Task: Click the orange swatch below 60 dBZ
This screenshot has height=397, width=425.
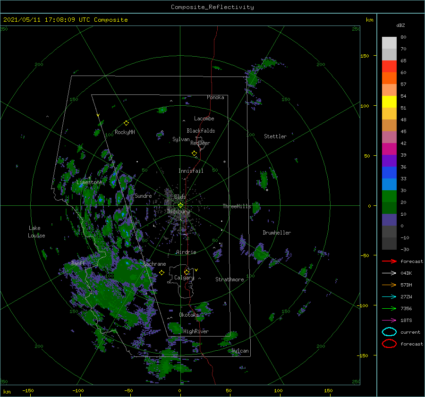Action: [x=389, y=78]
